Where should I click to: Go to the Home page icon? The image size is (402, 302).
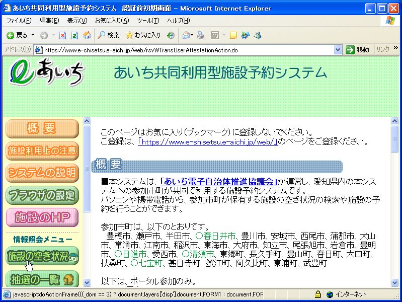pos(87,35)
